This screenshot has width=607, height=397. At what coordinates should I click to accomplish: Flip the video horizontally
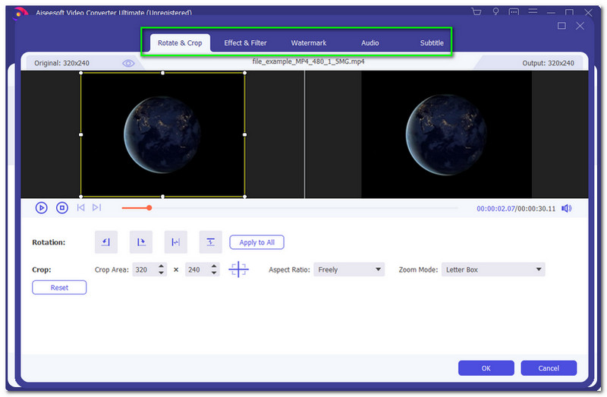point(176,242)
